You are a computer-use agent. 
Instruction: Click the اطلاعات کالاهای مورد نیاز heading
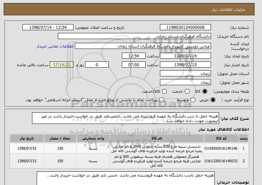(x=224, y=129)
